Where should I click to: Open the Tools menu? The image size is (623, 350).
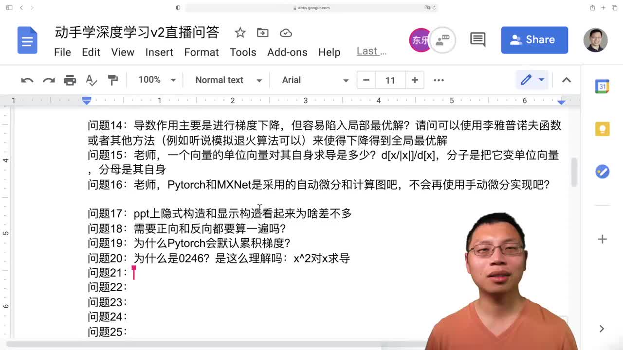pos(243,52)
